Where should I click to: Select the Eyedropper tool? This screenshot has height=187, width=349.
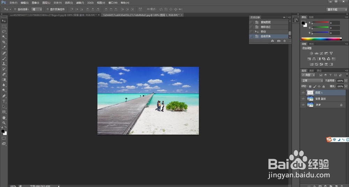pos(4,47)
